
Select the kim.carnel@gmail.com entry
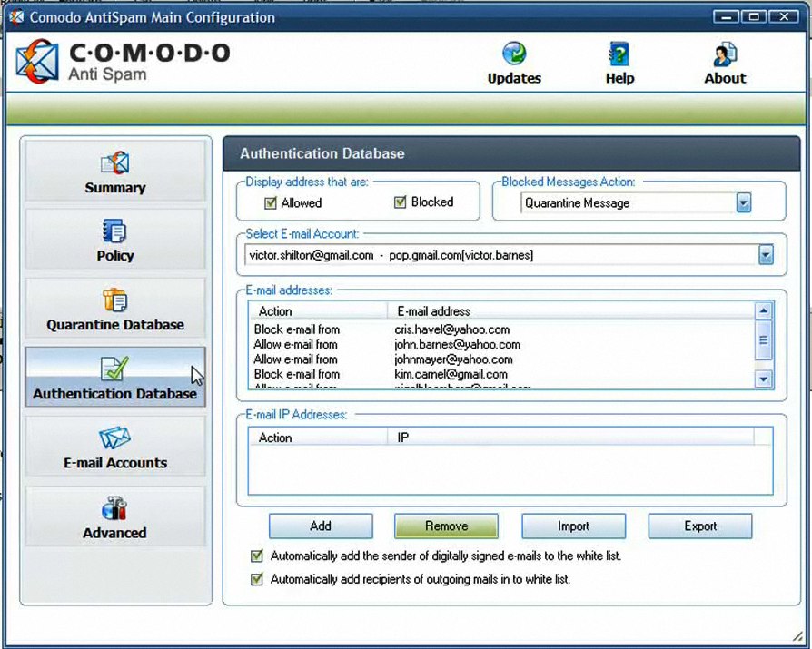[451, 374]
